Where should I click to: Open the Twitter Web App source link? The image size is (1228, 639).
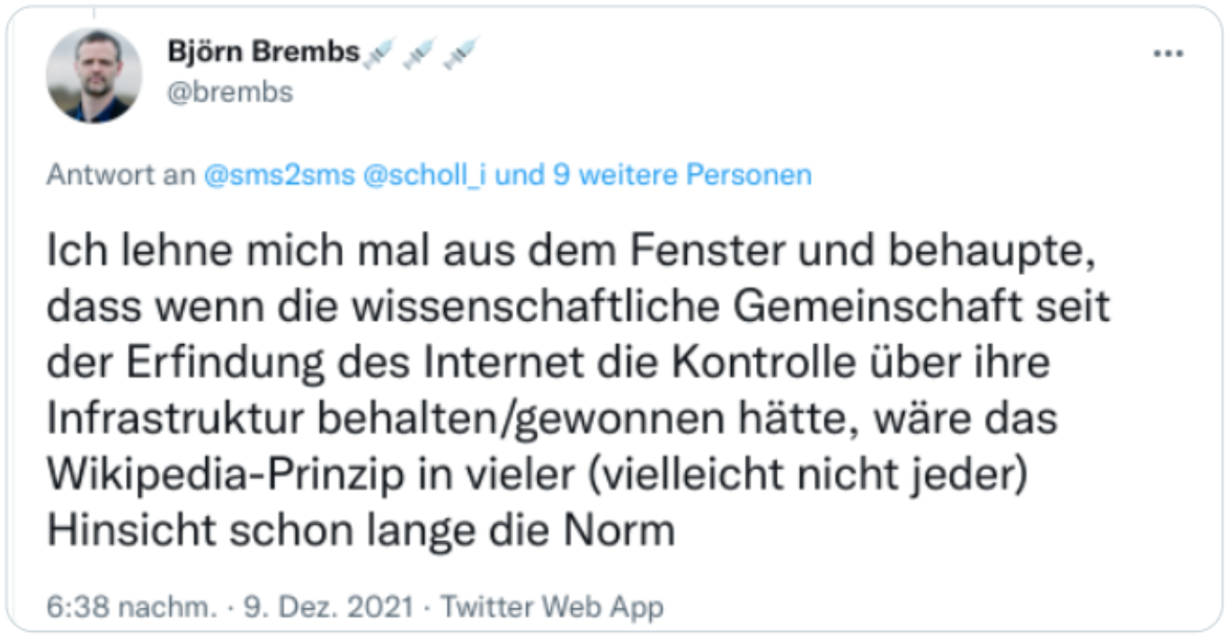tap(552, 608)
